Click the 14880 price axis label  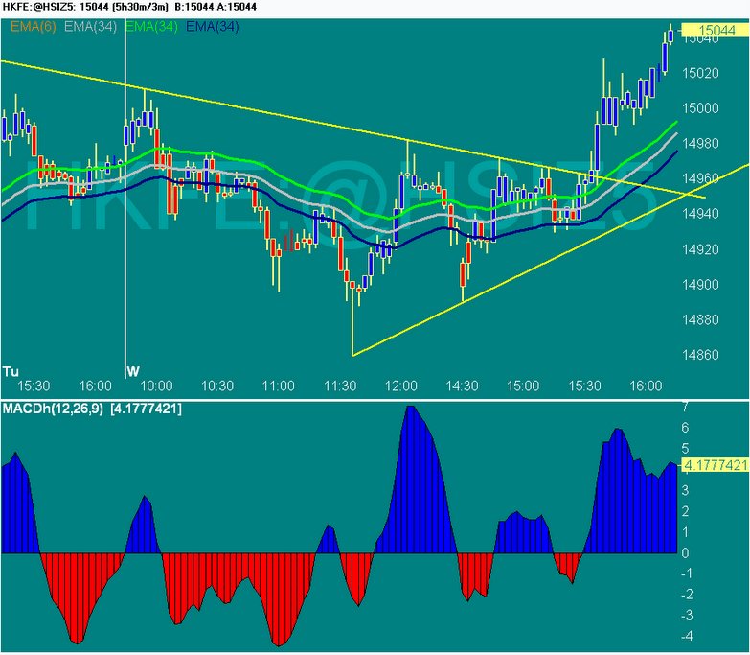[x=700, y=319]
